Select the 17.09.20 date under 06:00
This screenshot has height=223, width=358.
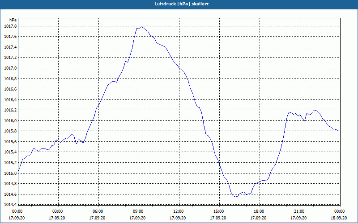pos(97,218)
